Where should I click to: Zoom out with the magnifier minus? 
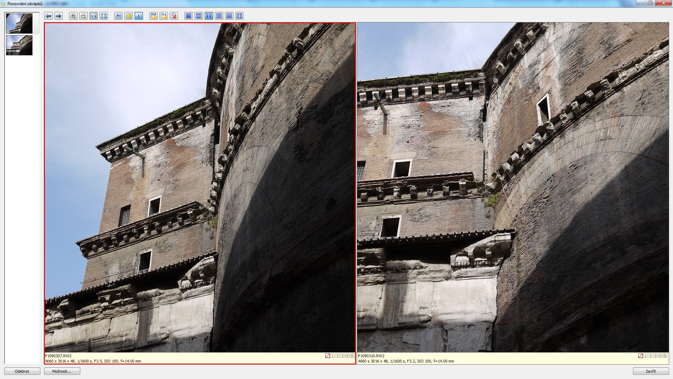click(83, 16)
